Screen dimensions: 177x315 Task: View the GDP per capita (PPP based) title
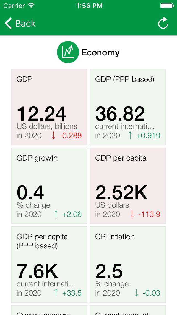pyautogui.click(x=42, y=241)
